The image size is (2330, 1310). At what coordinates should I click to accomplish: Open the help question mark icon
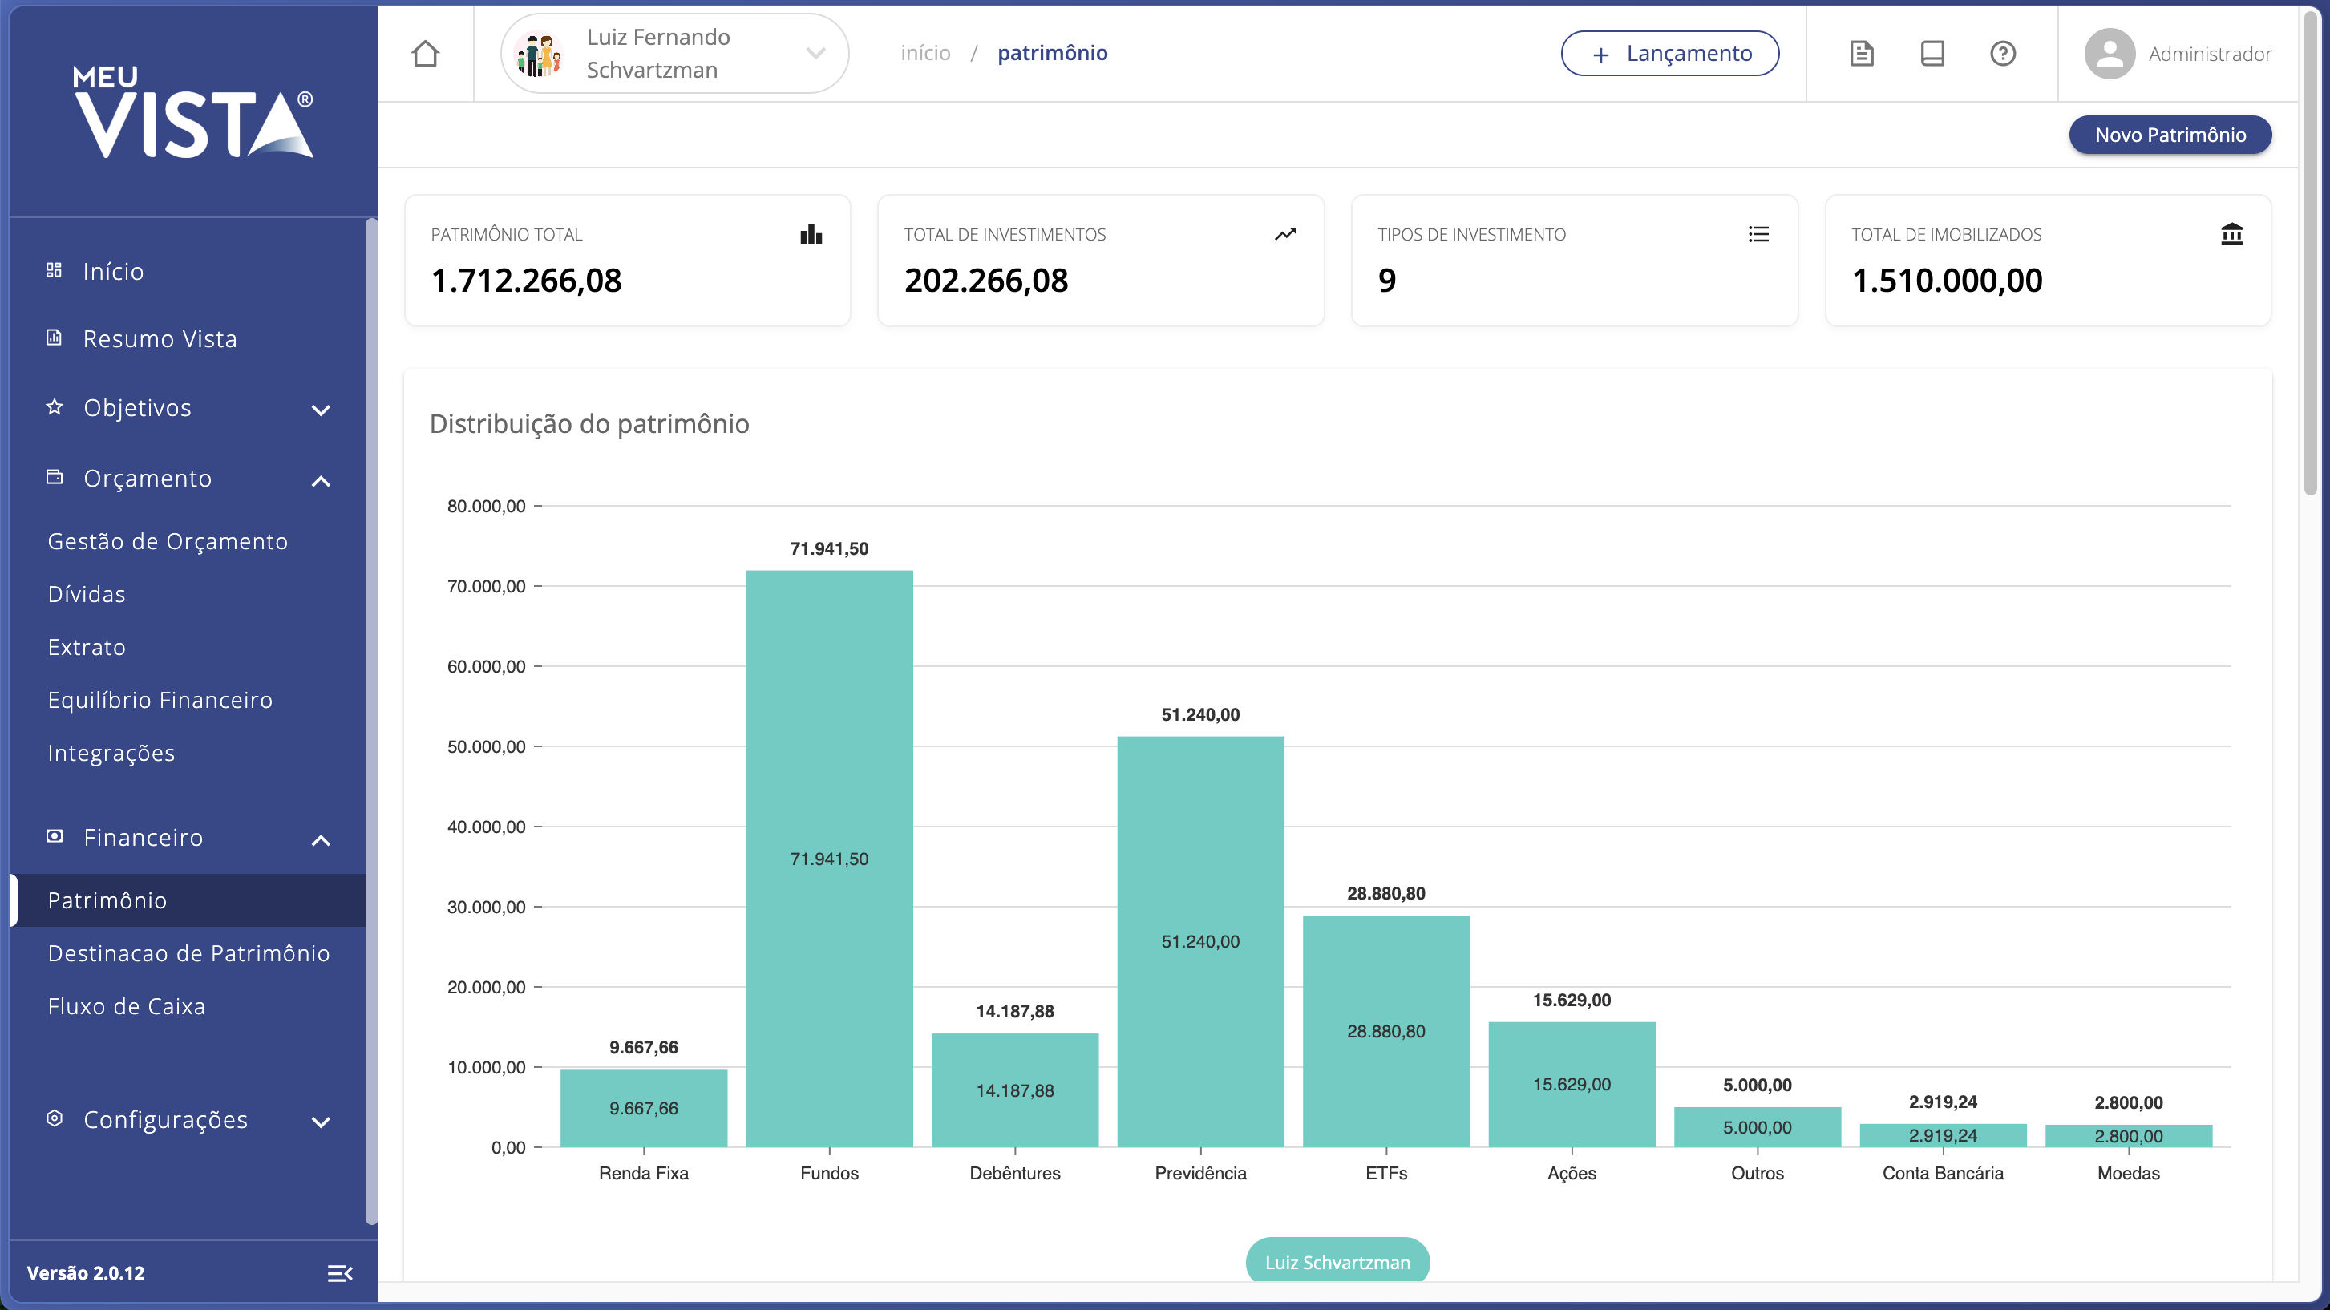2003,54
